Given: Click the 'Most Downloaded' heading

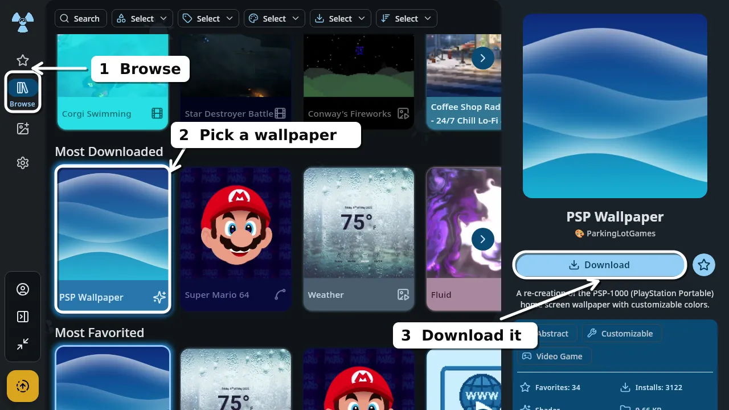Looking at the screenshot, I should [109, 151].
